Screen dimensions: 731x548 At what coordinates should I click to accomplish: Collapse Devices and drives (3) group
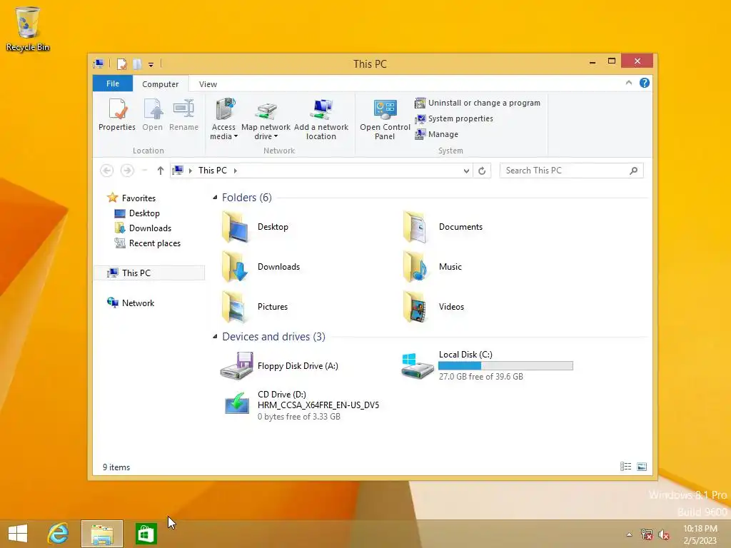tap(215, 337)
